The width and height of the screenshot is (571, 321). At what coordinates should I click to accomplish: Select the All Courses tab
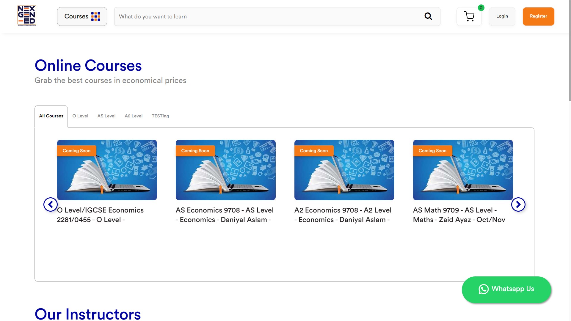[51, 116]
